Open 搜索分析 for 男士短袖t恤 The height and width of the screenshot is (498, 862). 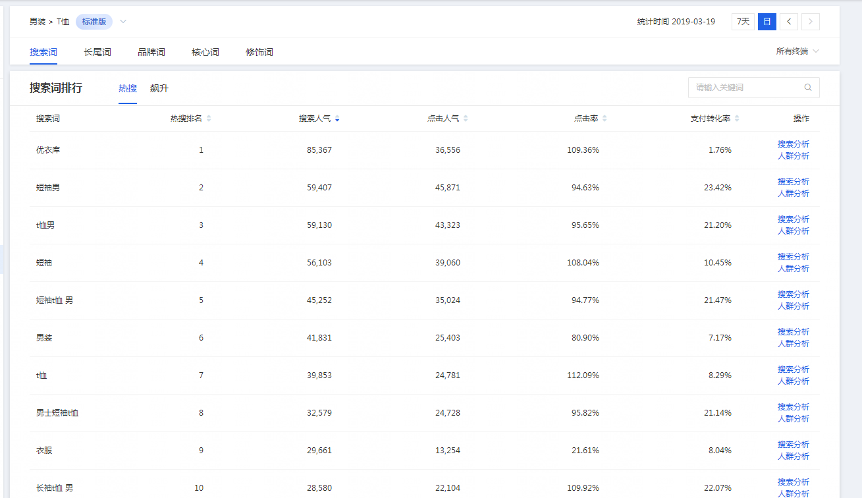[794, 407]
